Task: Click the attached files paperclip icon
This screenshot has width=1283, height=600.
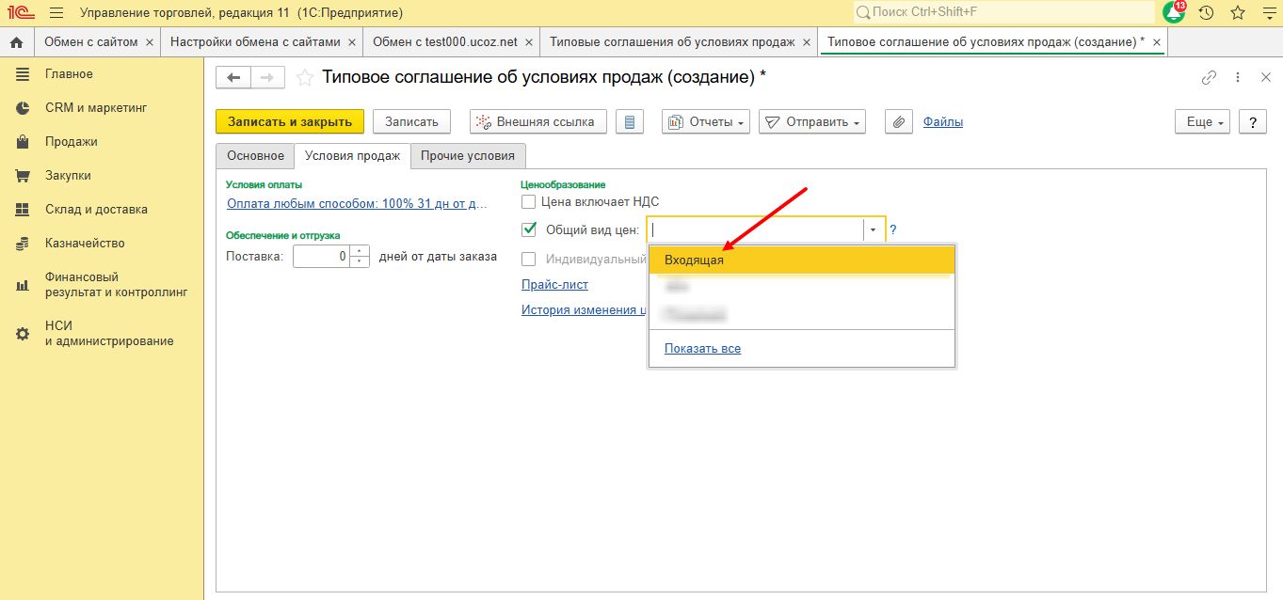Action: coord(899,122)
